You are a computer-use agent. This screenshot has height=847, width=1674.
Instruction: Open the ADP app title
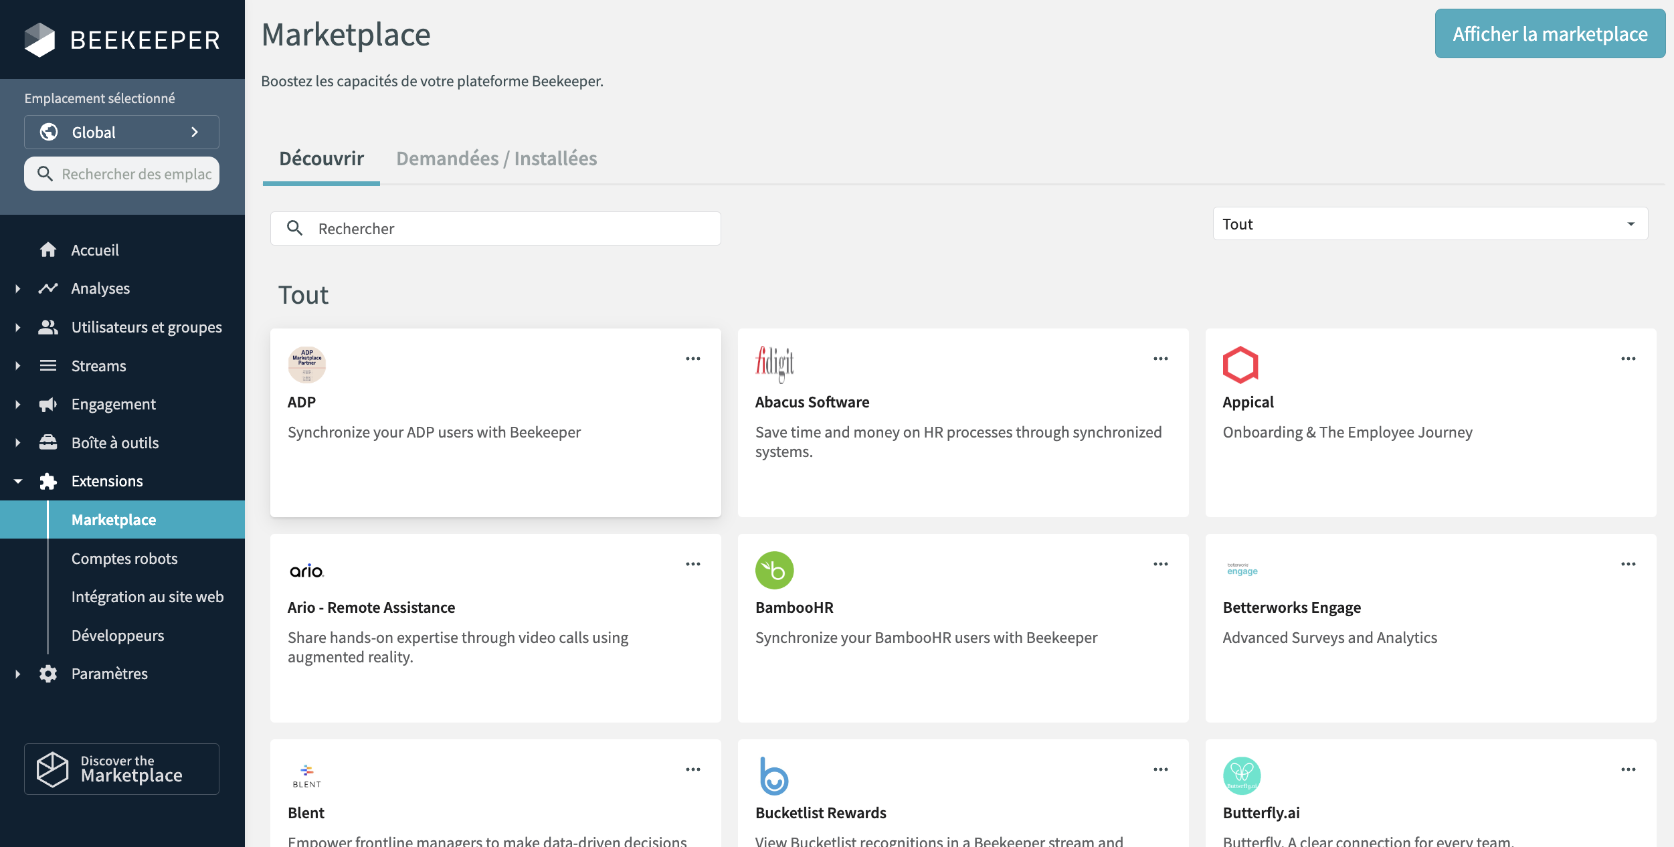pyautogui.click(x=302, y=401)
